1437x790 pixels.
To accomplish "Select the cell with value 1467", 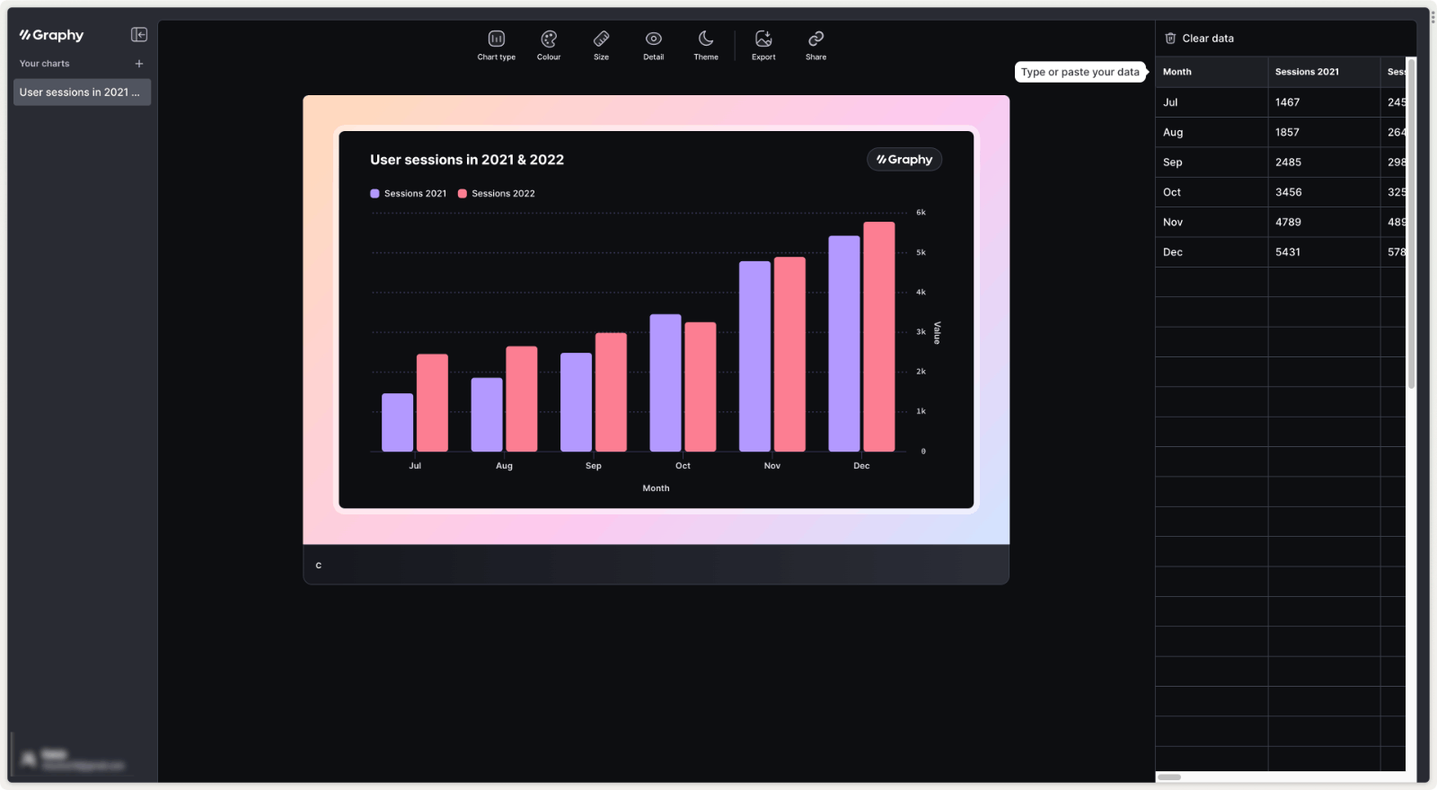I will click(x=1324, y=102).
